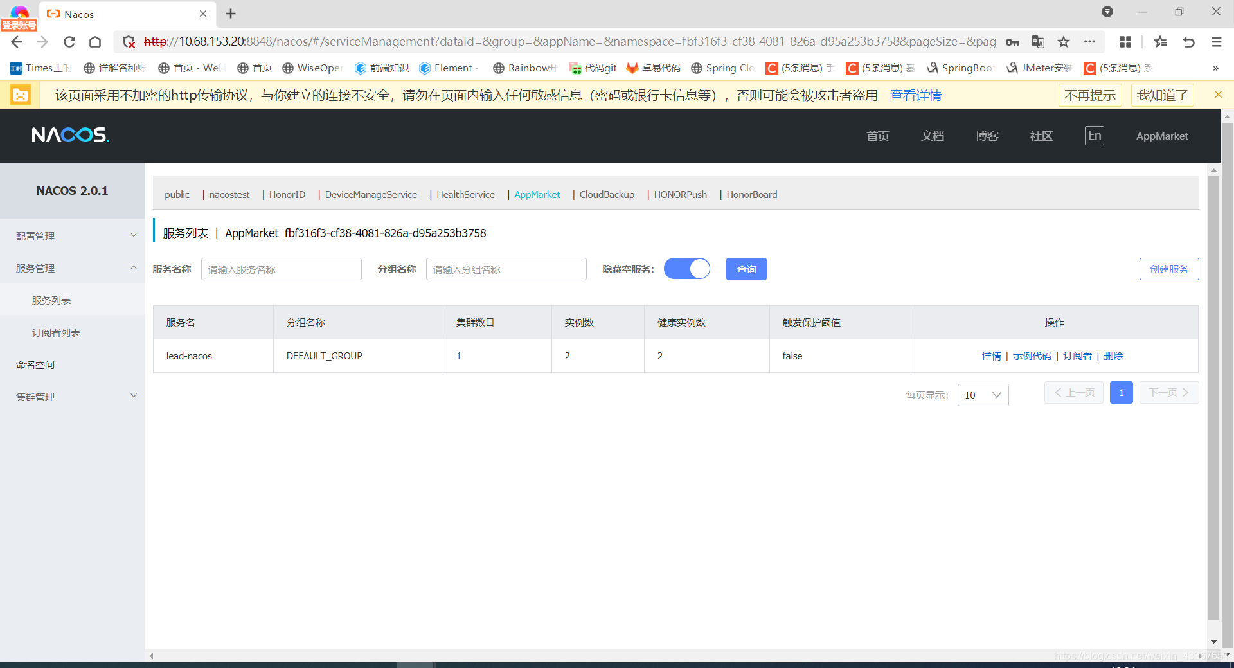Click the 不再提示 button
Image resolution: width=1234 pixels, height=668 pixels.
pos(1090,95)
